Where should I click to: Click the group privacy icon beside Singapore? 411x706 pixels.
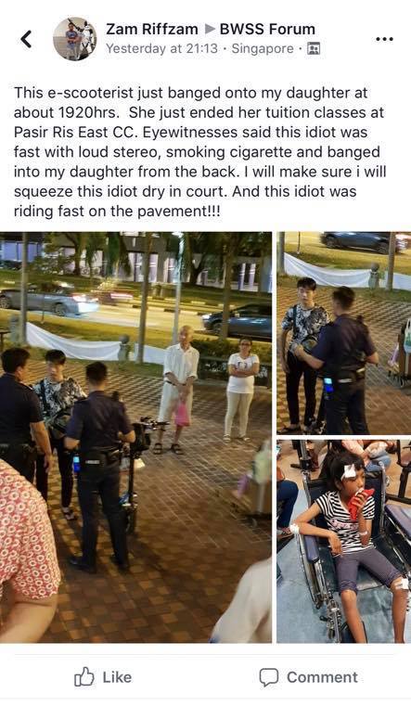click(x=314, y=48)
